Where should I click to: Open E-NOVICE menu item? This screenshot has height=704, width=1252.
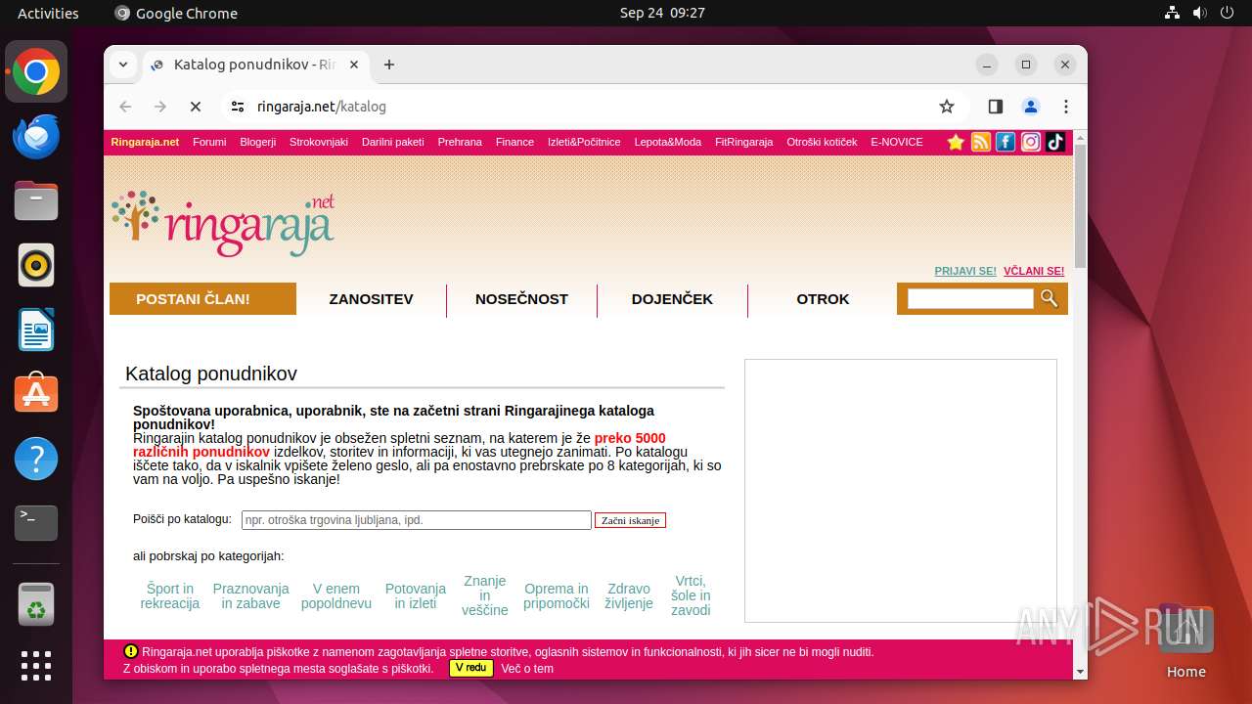tap(897, 142)
